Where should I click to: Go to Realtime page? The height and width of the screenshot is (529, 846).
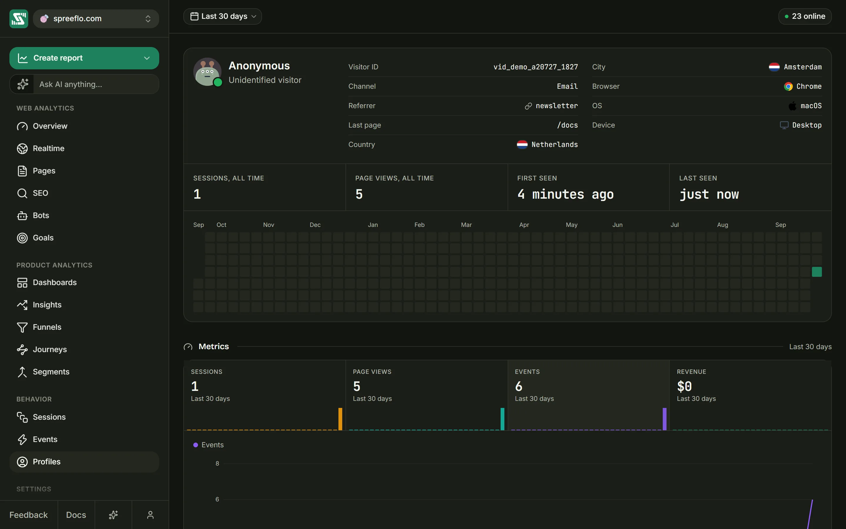click(x=84, y=148)
